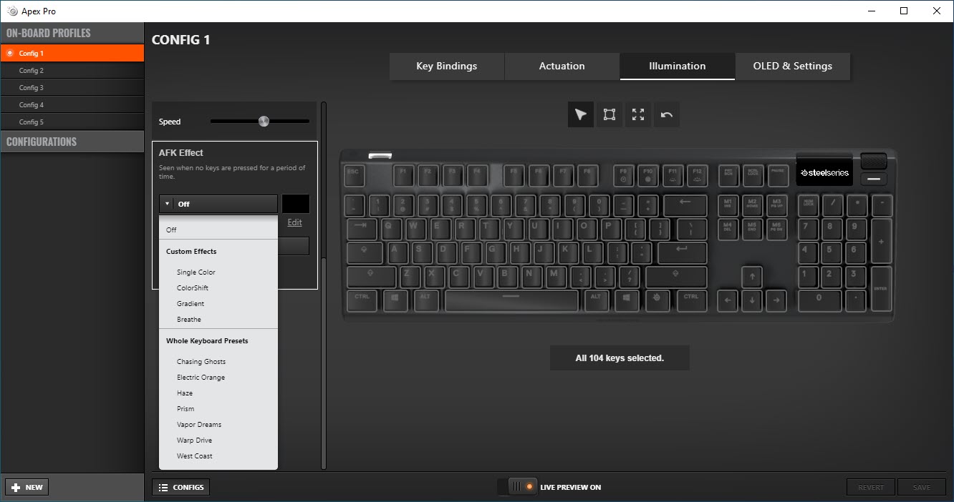Switch to the Config 3 profile
The width and height of the screenshot is (954, 502).
point(72,87)
